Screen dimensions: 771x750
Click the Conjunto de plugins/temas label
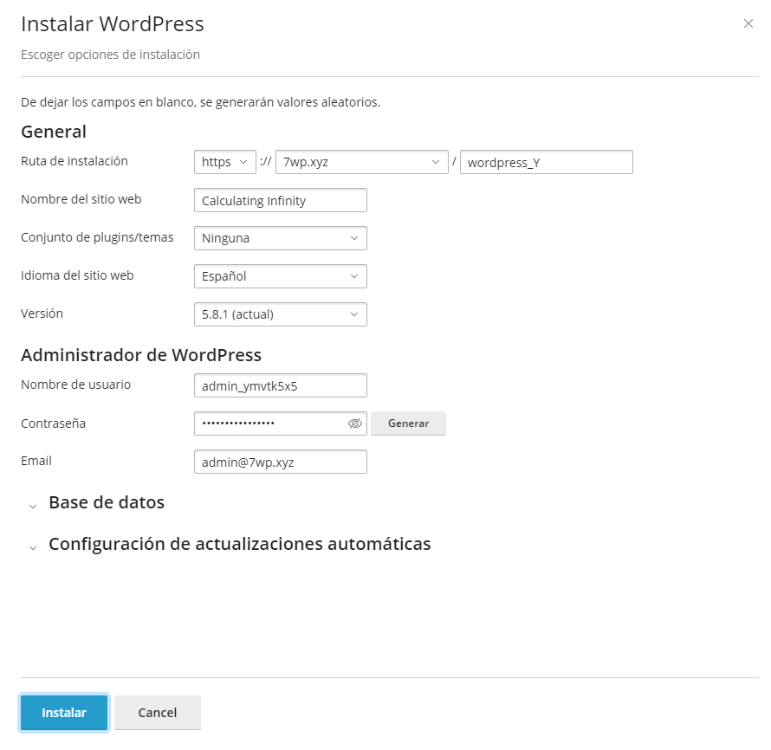[97, 237]
